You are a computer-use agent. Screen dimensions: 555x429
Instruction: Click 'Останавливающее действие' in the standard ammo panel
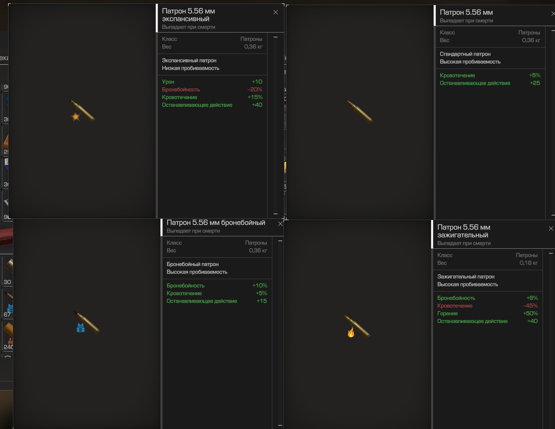(475, 83)
